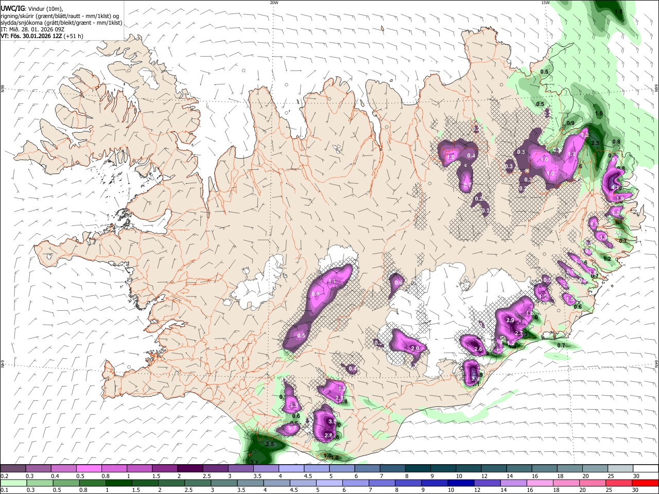Screen dimensions: 659x494
Task: Pick the snow legend swatch between 0.5 and 0.8
Action: (89, 469)
